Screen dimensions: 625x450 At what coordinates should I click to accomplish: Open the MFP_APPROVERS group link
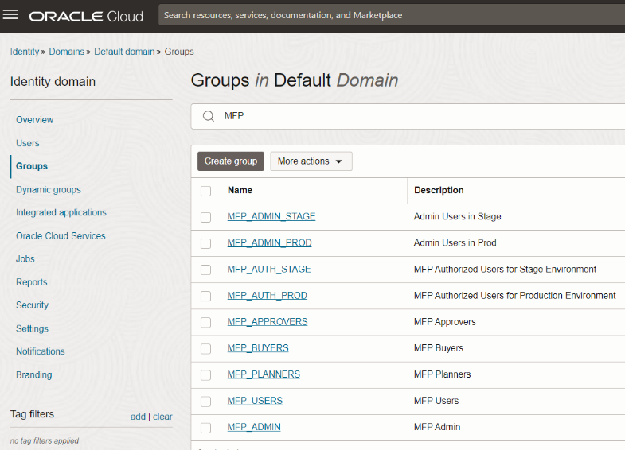[268, 321]
